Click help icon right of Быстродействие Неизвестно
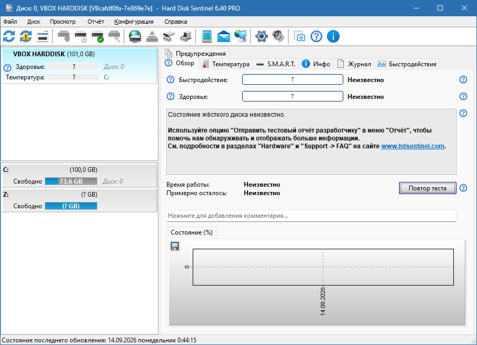The image size is (477, 345). click(463, 79)
